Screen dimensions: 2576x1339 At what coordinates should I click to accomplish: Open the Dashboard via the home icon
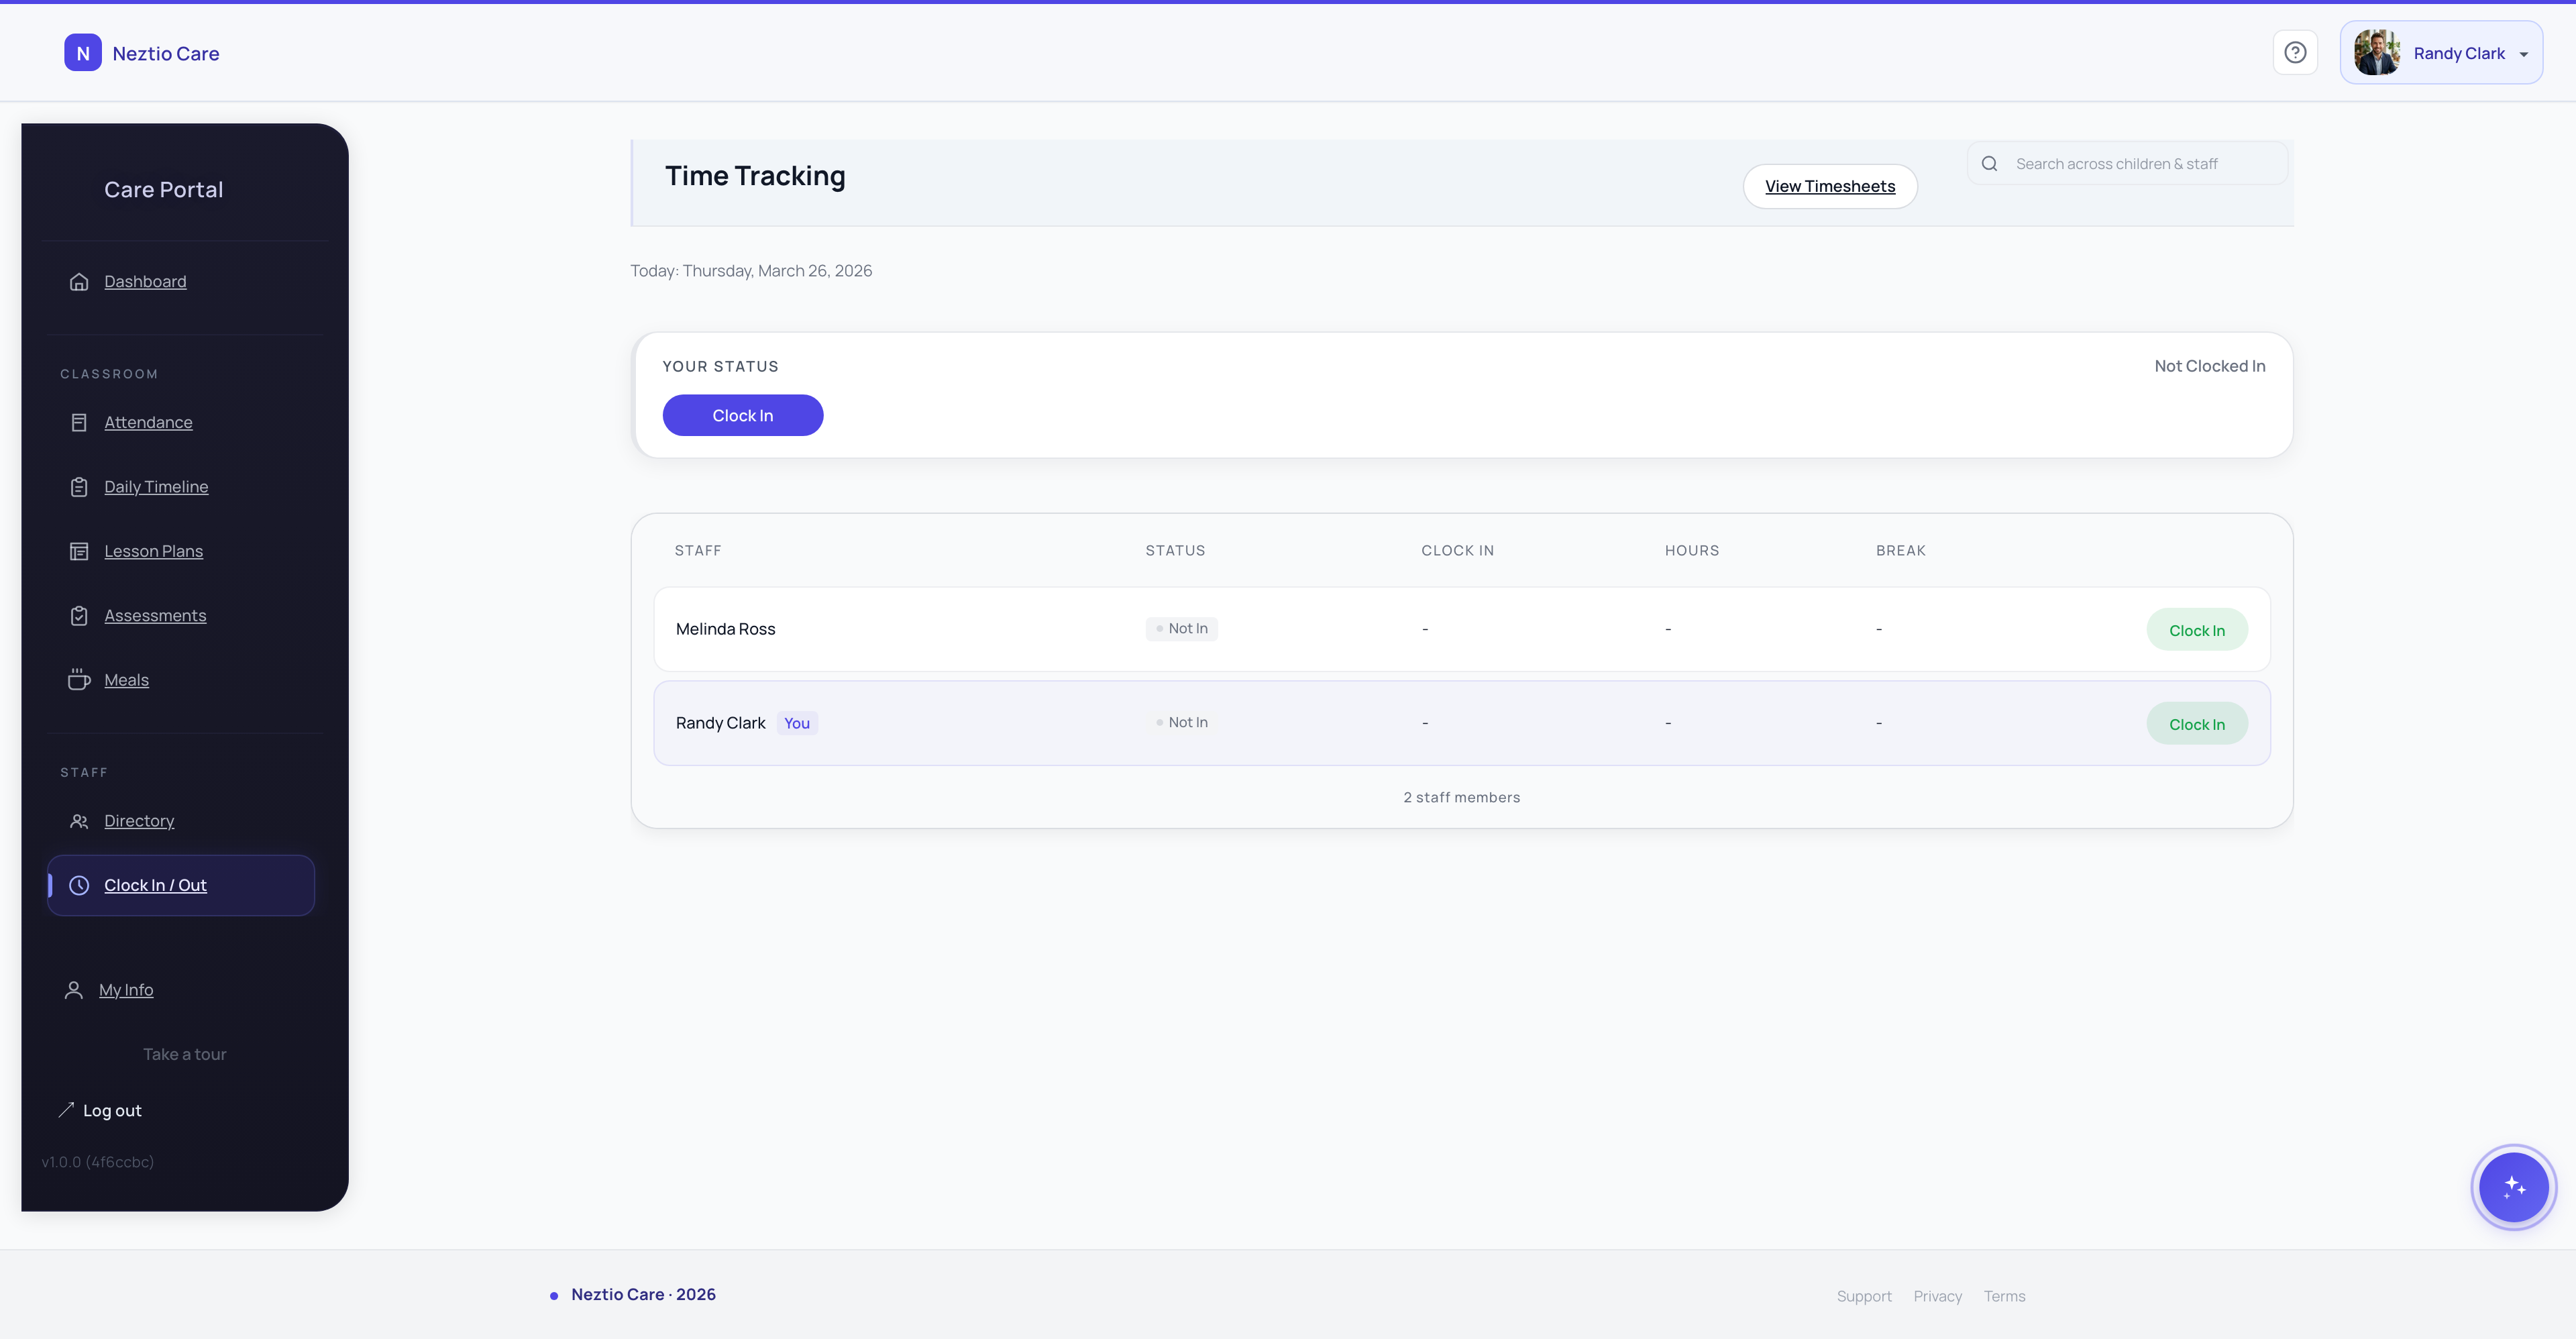point(80,281)
